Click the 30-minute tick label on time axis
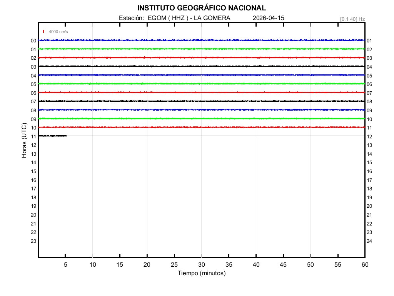Viewport: 394px width, 296px height. (x=202, y=264)
